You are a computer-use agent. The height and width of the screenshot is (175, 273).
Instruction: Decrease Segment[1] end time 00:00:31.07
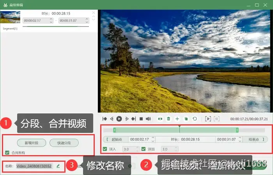click(x=87, y=22)
